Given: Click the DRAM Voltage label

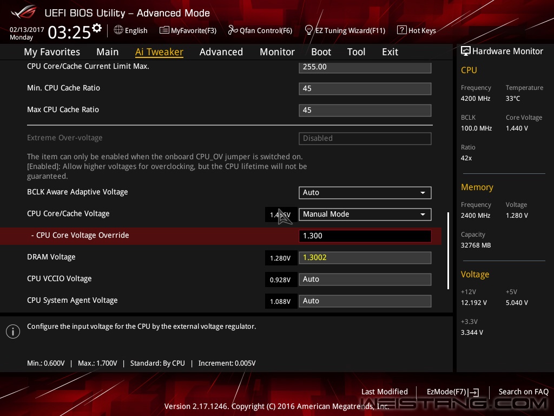Looking at the screenshot, I should pos(51,257).
